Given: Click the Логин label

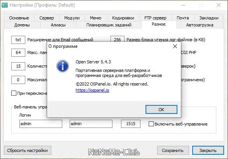Looking at the screenshot, I should point(25,115).
